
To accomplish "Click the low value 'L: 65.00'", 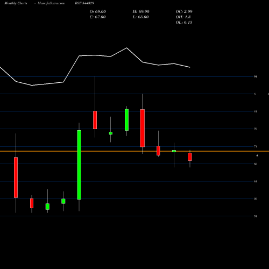I will [x=140, y=17].
